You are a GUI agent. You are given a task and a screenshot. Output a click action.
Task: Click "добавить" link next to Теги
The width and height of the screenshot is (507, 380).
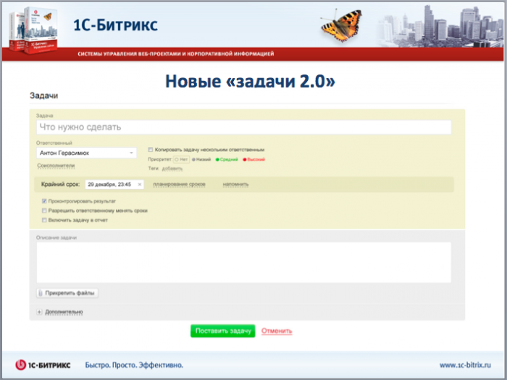tap(172, 169)
